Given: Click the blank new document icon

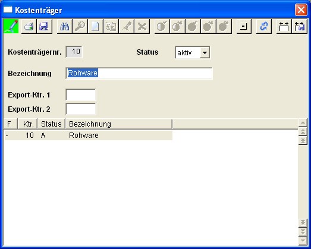Looking at the screenshot, I should [x=95, y=26].
